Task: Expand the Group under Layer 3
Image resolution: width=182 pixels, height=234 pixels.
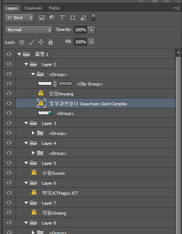Action: pyautogui.click(x=33, y=133)
